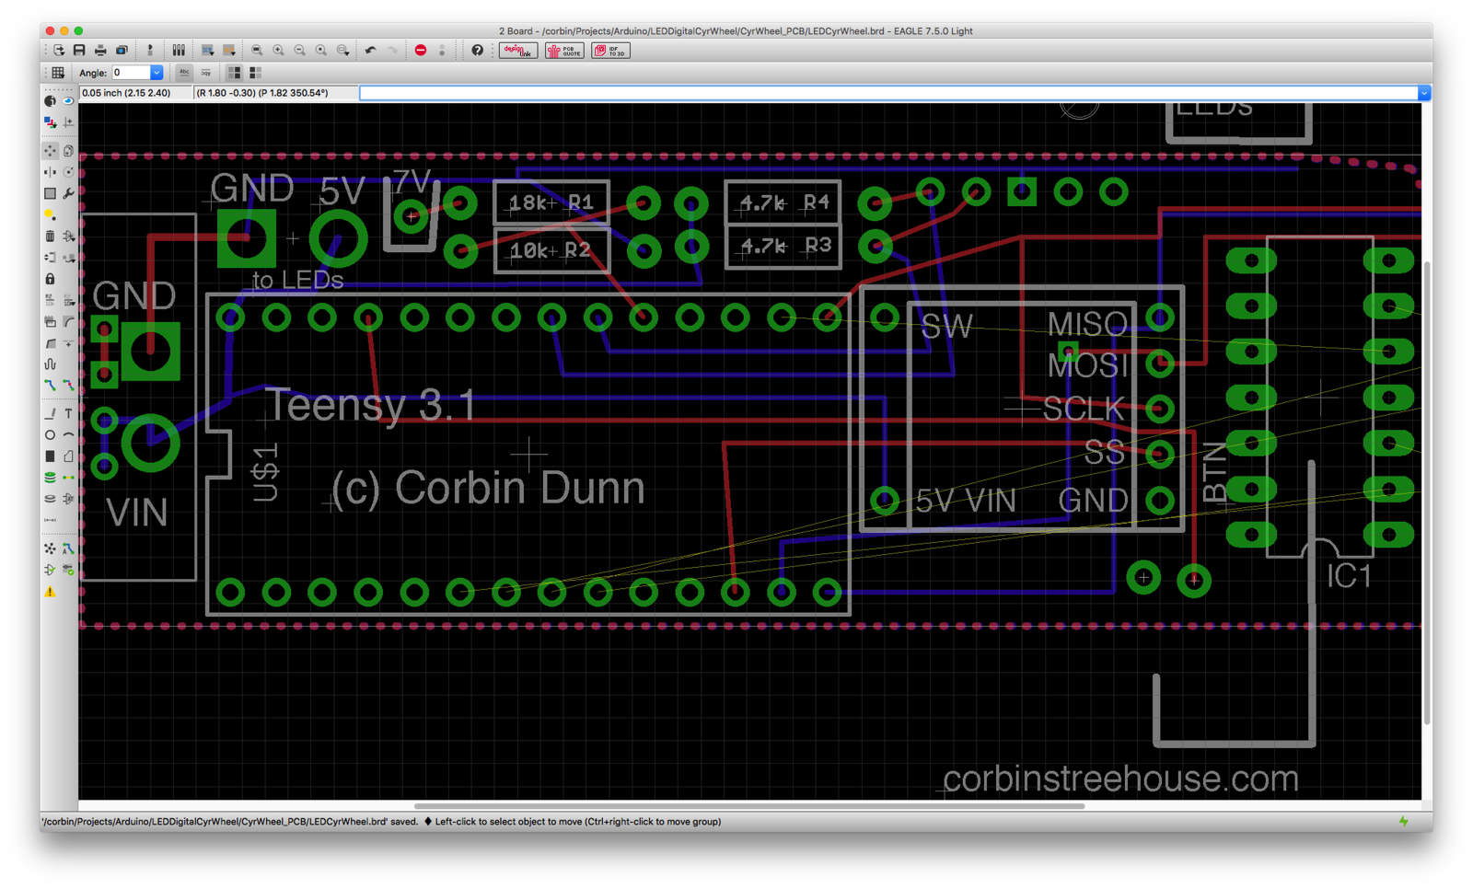Image resolution: width=1473 pixels, height=889 pixels.
Task: Select the Ripup tool
Action: point(68,385)
